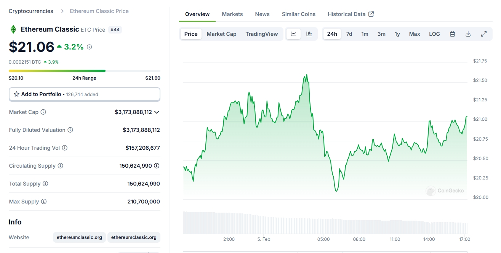
Task: Select the Price chart toggle
Action: [x=191, y=34]
